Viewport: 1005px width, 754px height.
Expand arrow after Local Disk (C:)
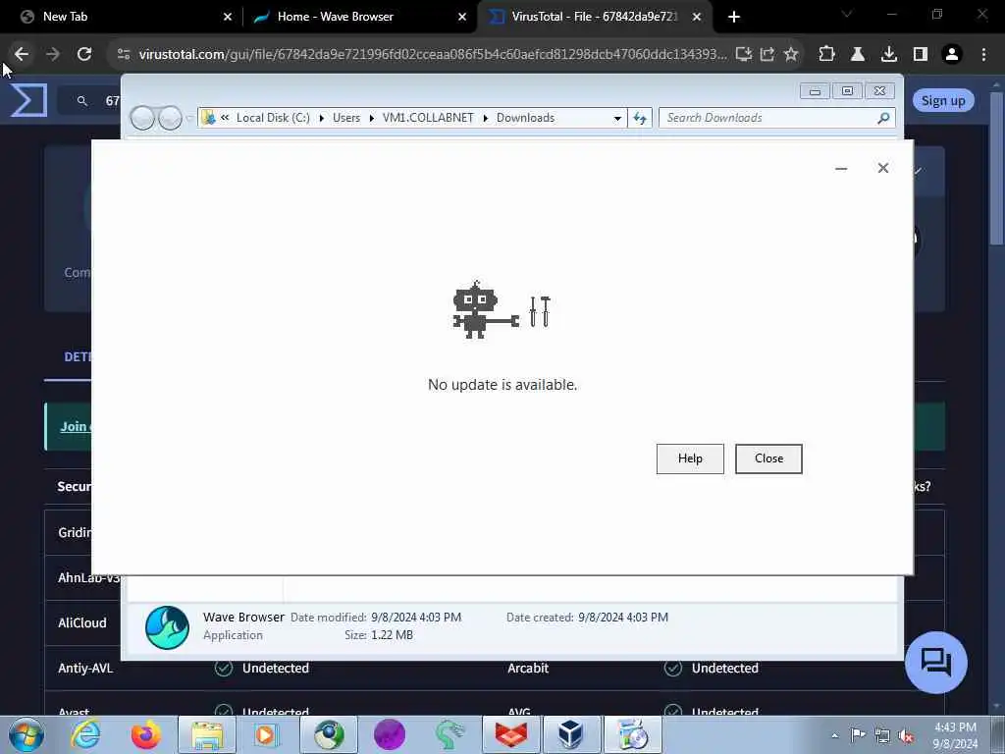(x=321, y=118)
